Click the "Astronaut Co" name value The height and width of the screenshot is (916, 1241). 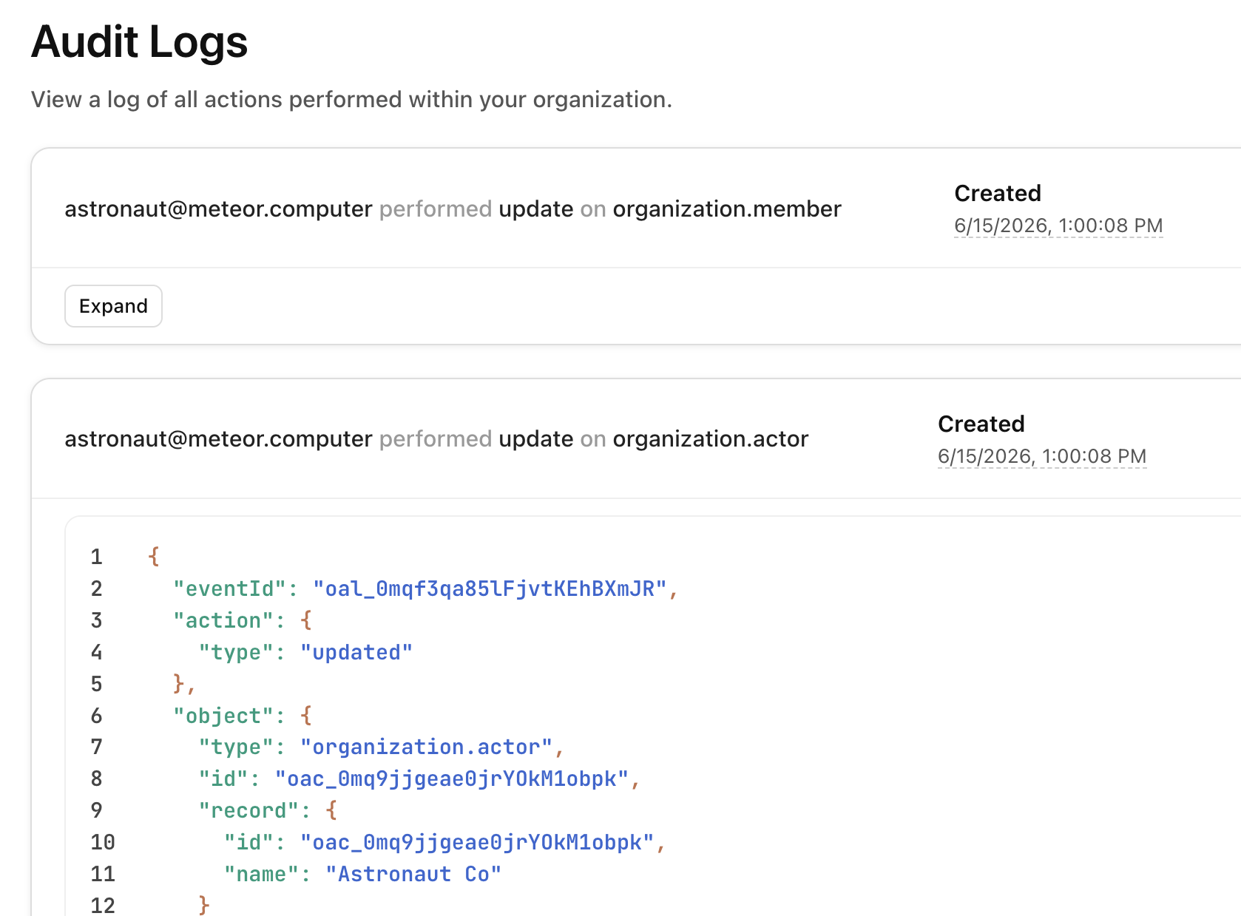pyautogui.click(x=413, y=875)
